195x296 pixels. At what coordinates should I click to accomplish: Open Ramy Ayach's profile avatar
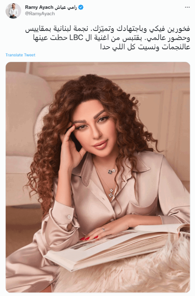click(13, 11)
